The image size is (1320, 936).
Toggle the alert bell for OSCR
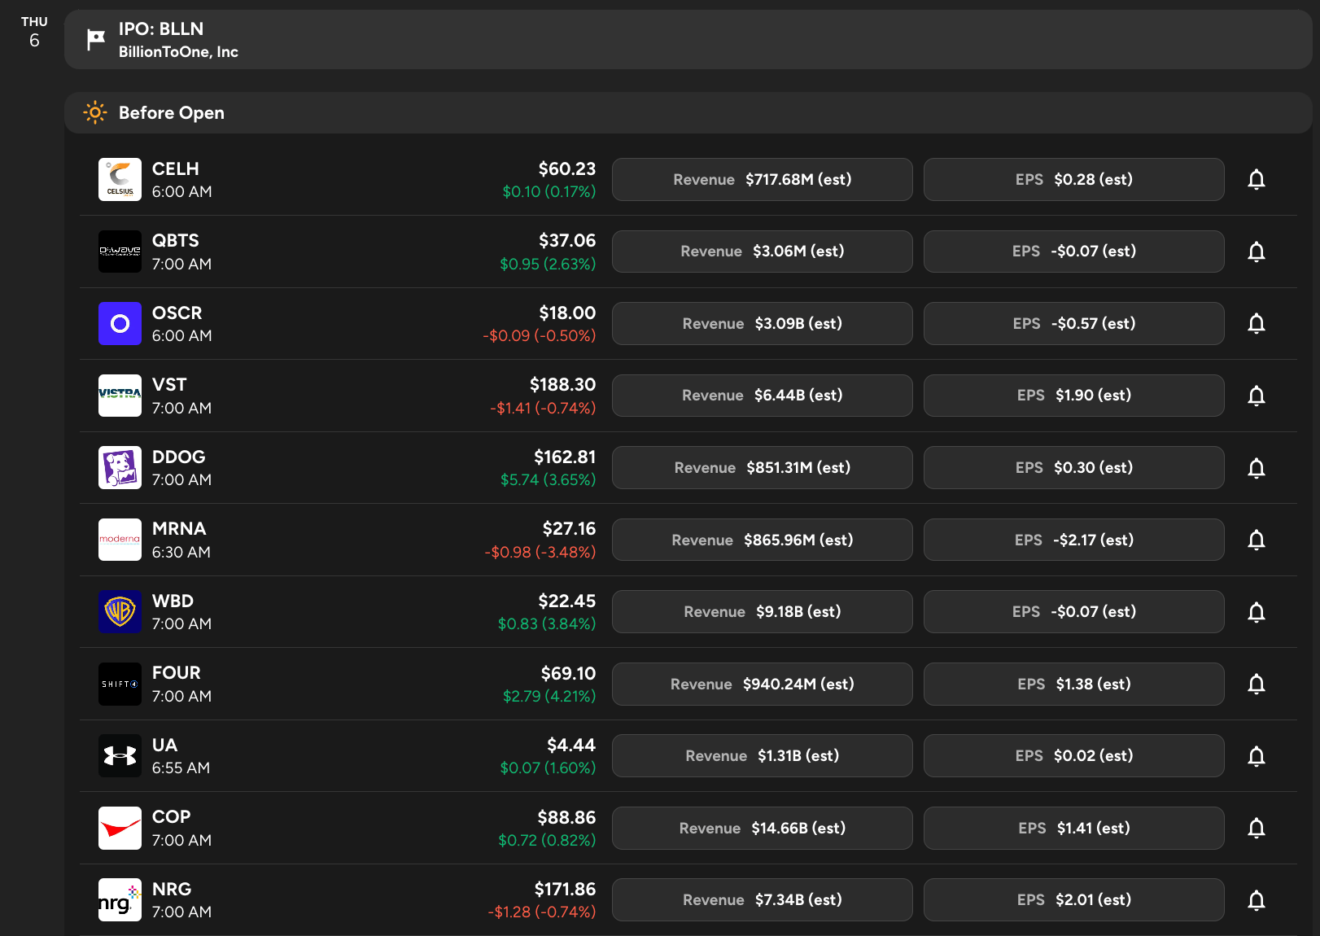point(1257,324)
